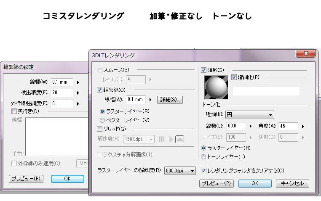This screenshot has height=201, width=321.
Task: Expand 線幅(W) slider arrow in 3DLTレンダリング
Action: click(x=150, y=100)
